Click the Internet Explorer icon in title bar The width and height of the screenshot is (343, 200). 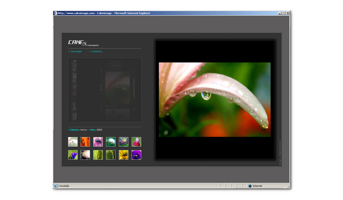point(55,13)
